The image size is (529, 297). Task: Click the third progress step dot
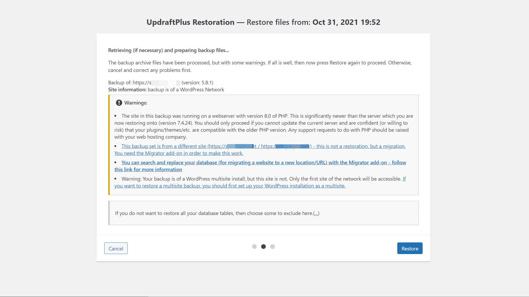point(273,247)
